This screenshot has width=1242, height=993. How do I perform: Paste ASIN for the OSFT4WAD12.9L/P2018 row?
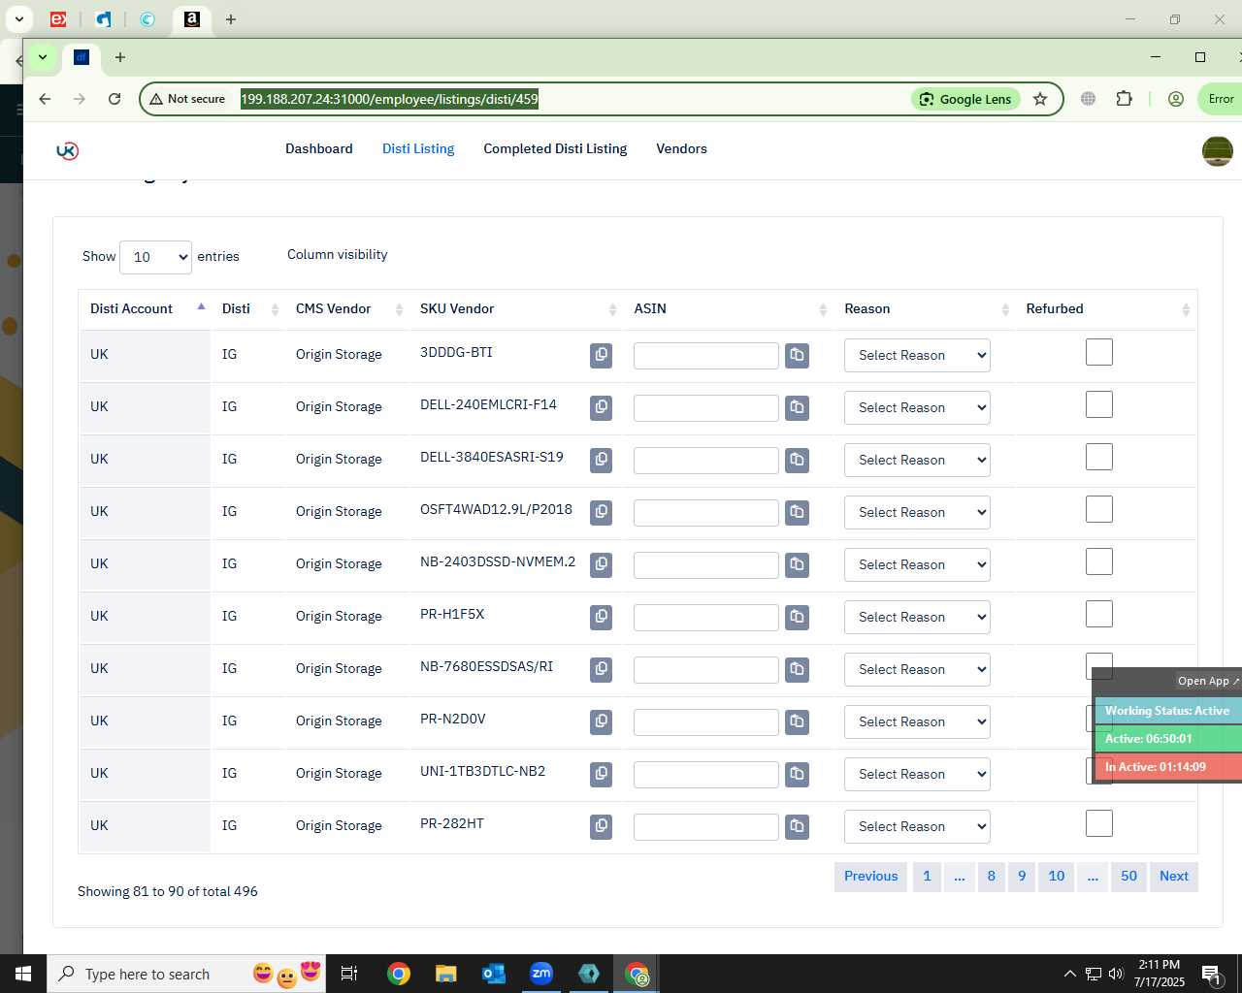(798, 512)
